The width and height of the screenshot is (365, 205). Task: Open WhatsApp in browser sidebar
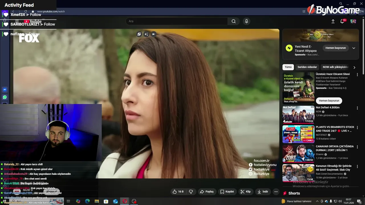click(x=5, y=97)
